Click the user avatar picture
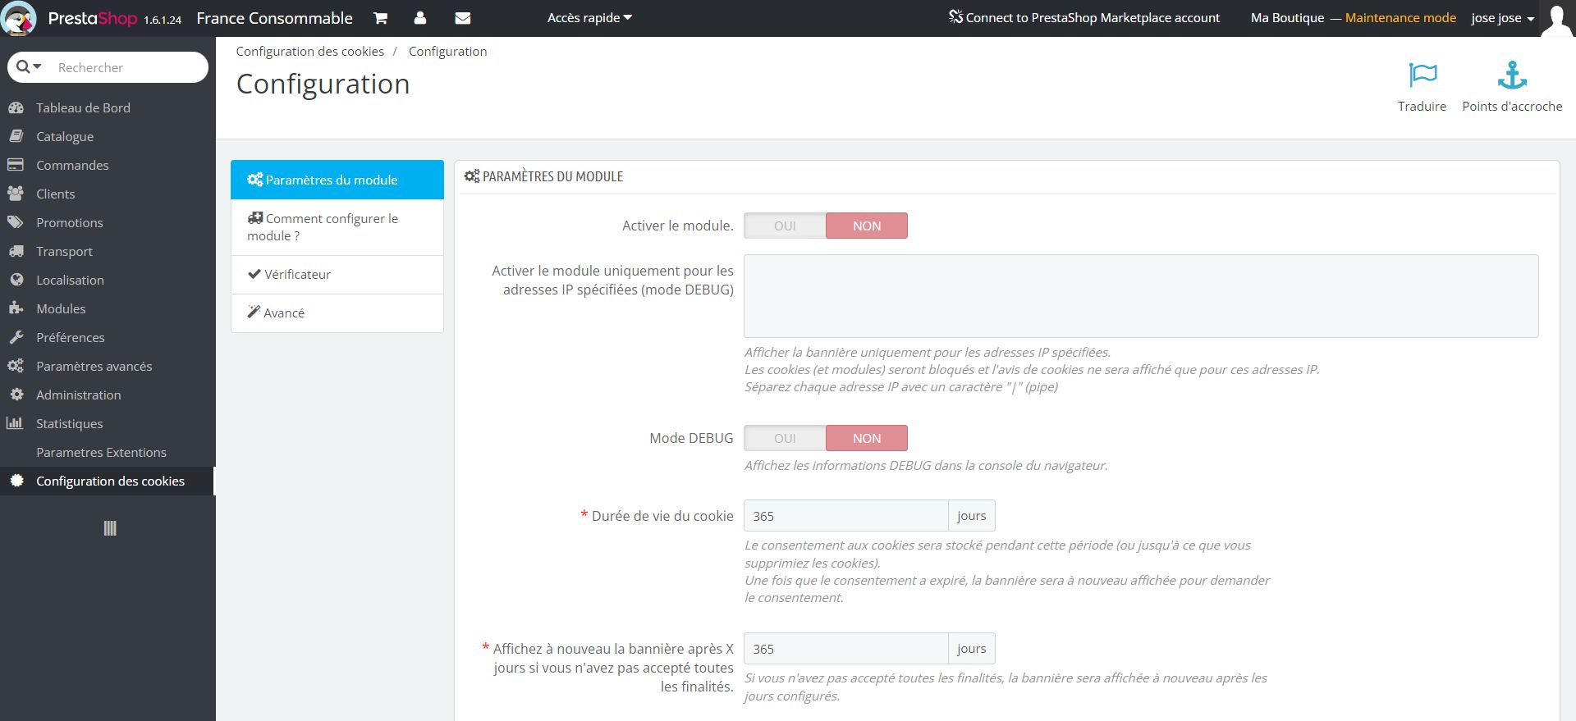1576x721 pixels. coord(1557,18)
